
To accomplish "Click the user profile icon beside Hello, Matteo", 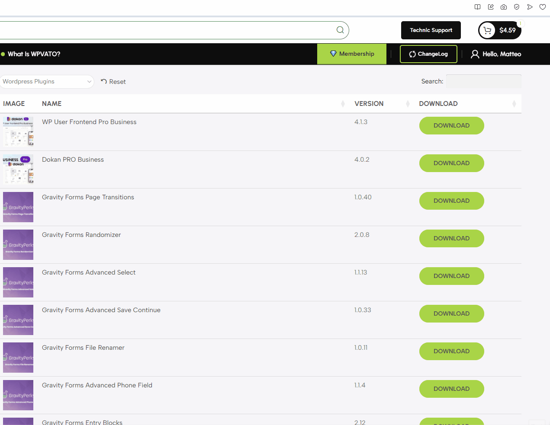I will point(475,54).
